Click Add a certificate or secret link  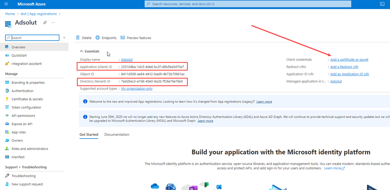pyautogui.click(x=349, y=59)
